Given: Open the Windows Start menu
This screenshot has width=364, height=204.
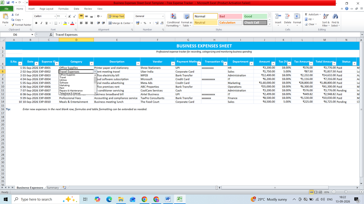Looking at the screenshot, I should [6, 199].
